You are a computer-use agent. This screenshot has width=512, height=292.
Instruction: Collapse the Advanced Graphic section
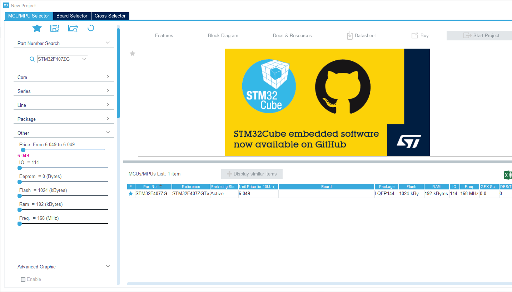click(108, 266)
